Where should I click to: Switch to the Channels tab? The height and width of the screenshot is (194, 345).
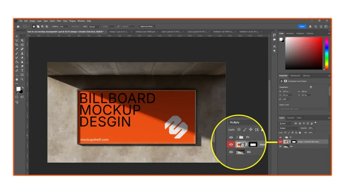point(290,118)
